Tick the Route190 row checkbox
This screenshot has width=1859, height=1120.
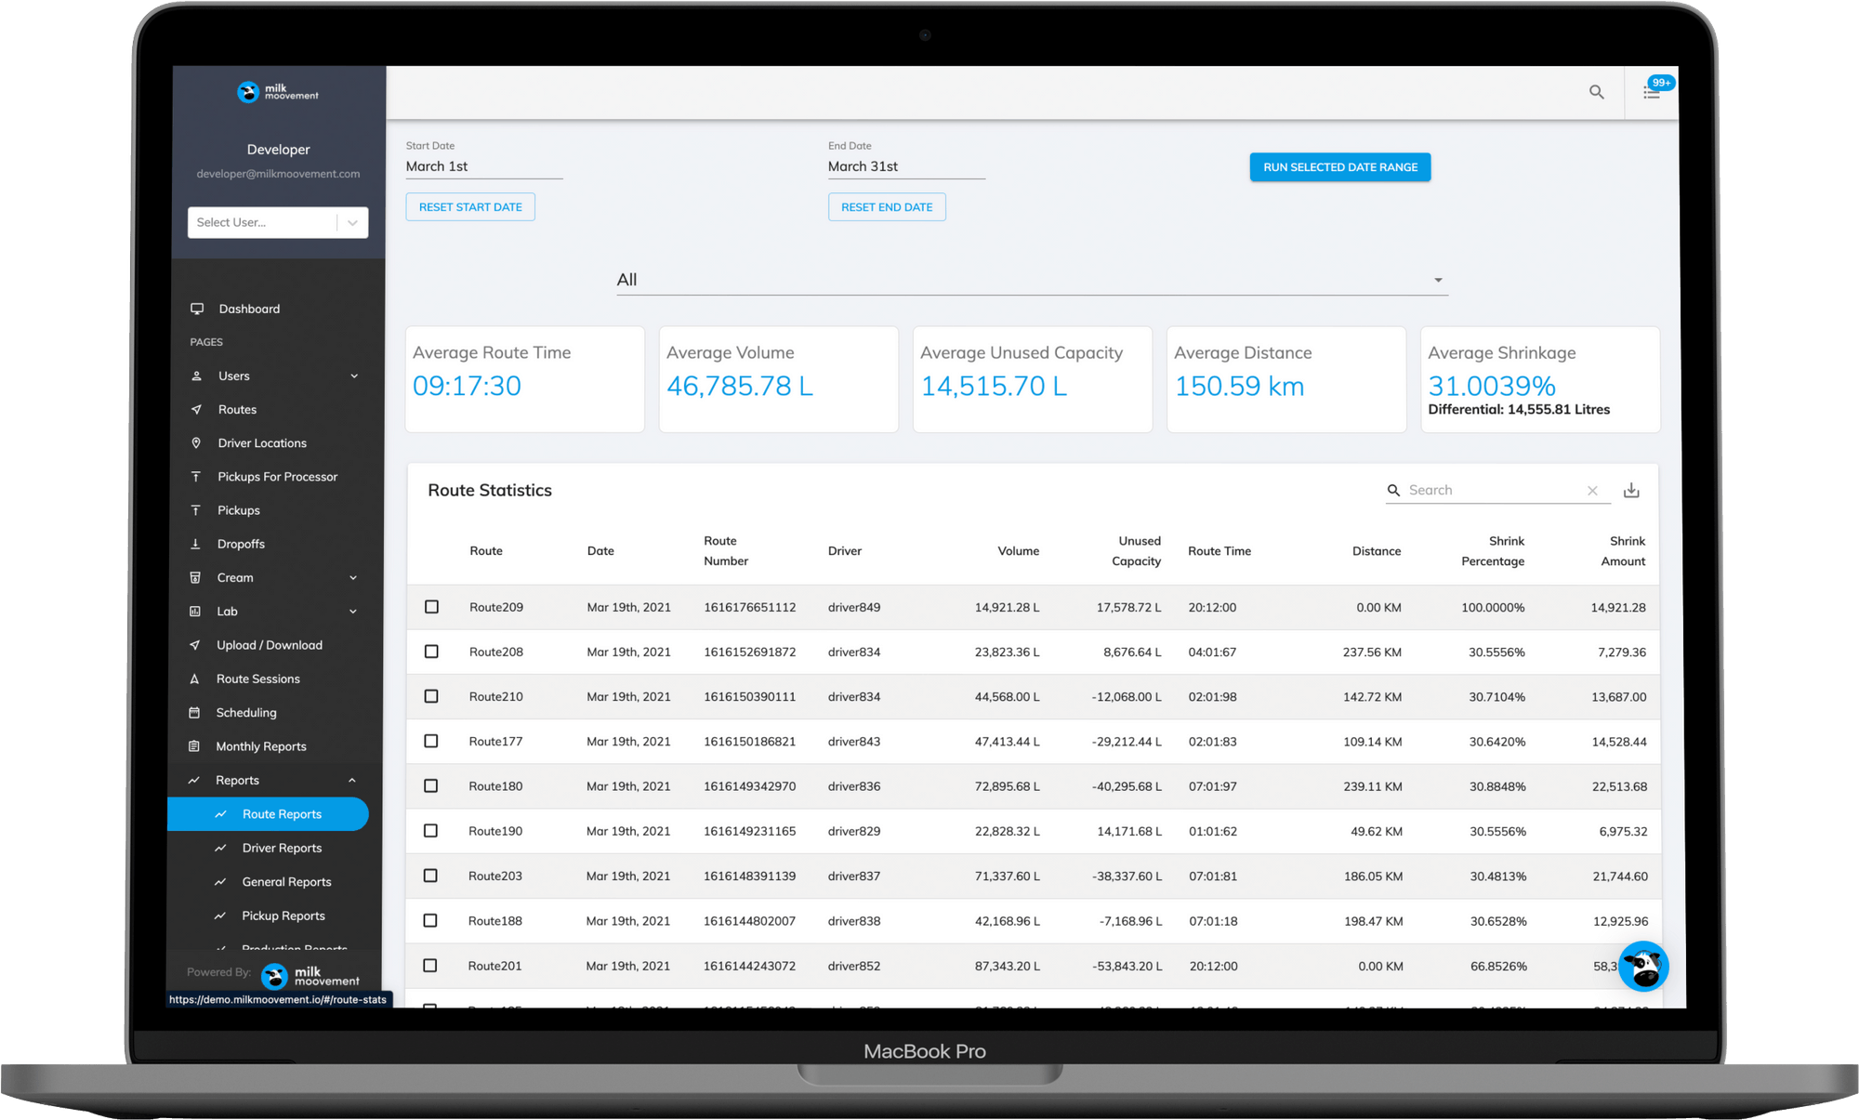point(430,831)
